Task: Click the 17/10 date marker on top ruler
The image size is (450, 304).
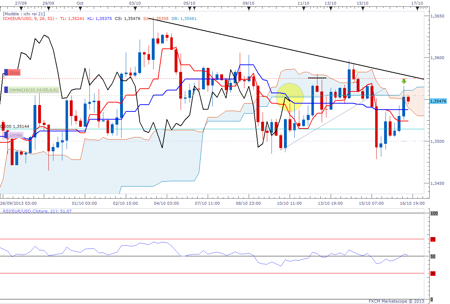Action: point(417,3)
